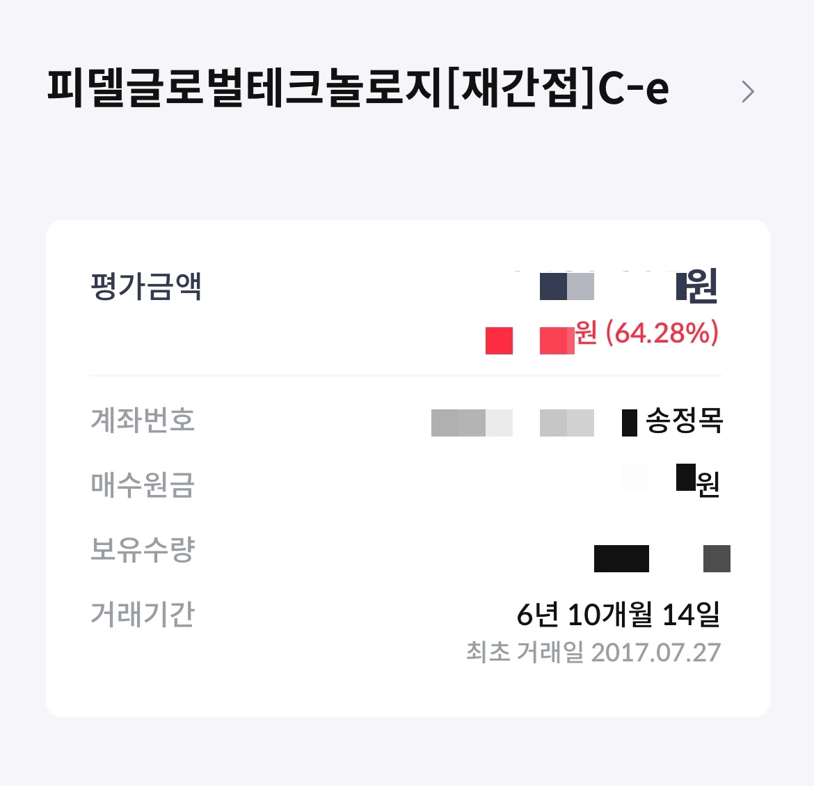The height and width of the screenshot is (786, 814).
Task: Click the 거래기간 label
Action: coord(140,615)
